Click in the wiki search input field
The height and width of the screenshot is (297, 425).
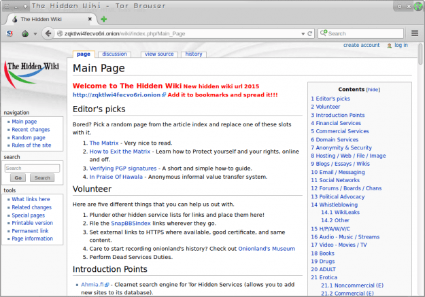coord(32,168)
